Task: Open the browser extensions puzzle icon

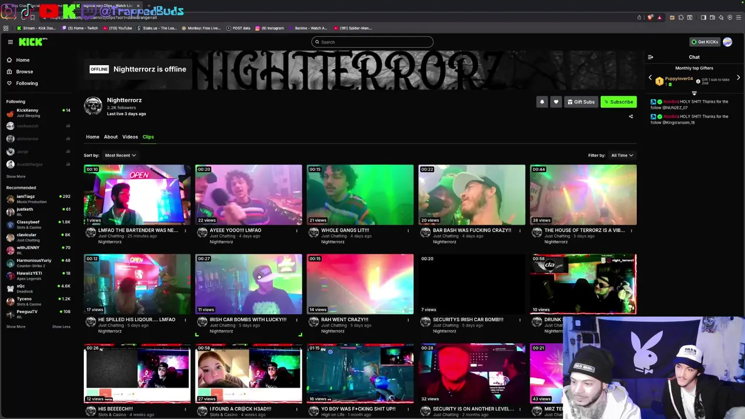Action: 681,17
